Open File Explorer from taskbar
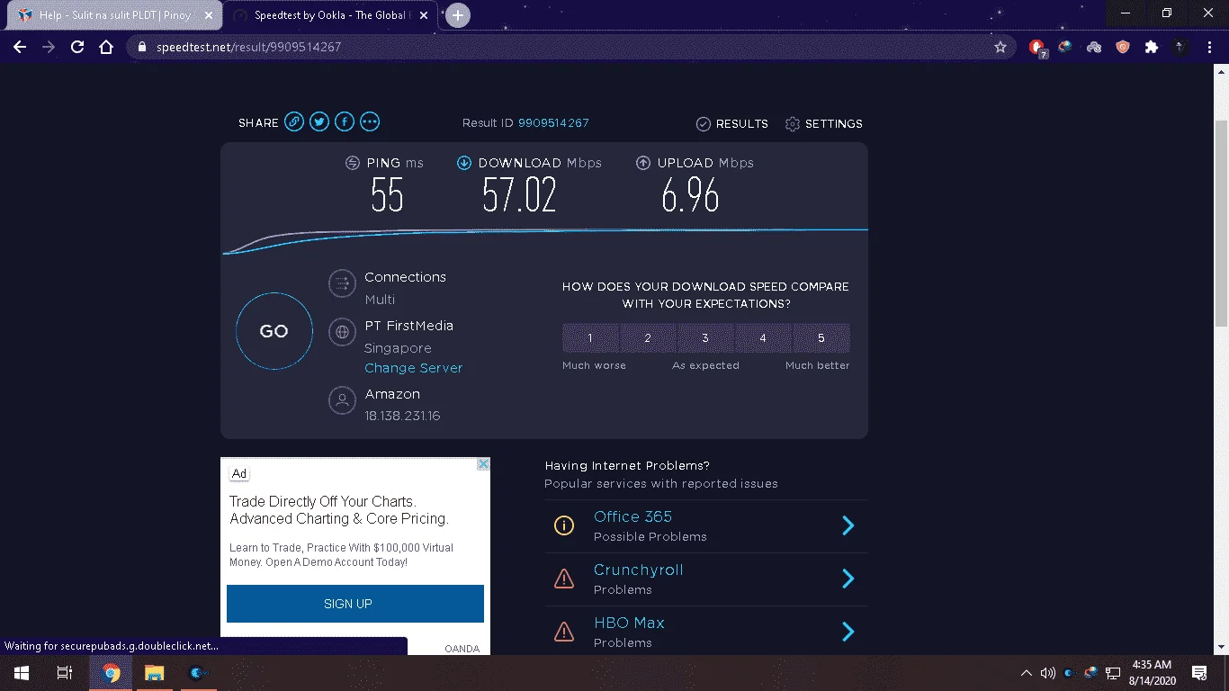The image size is (1229, 691). (x=155, y=673)
